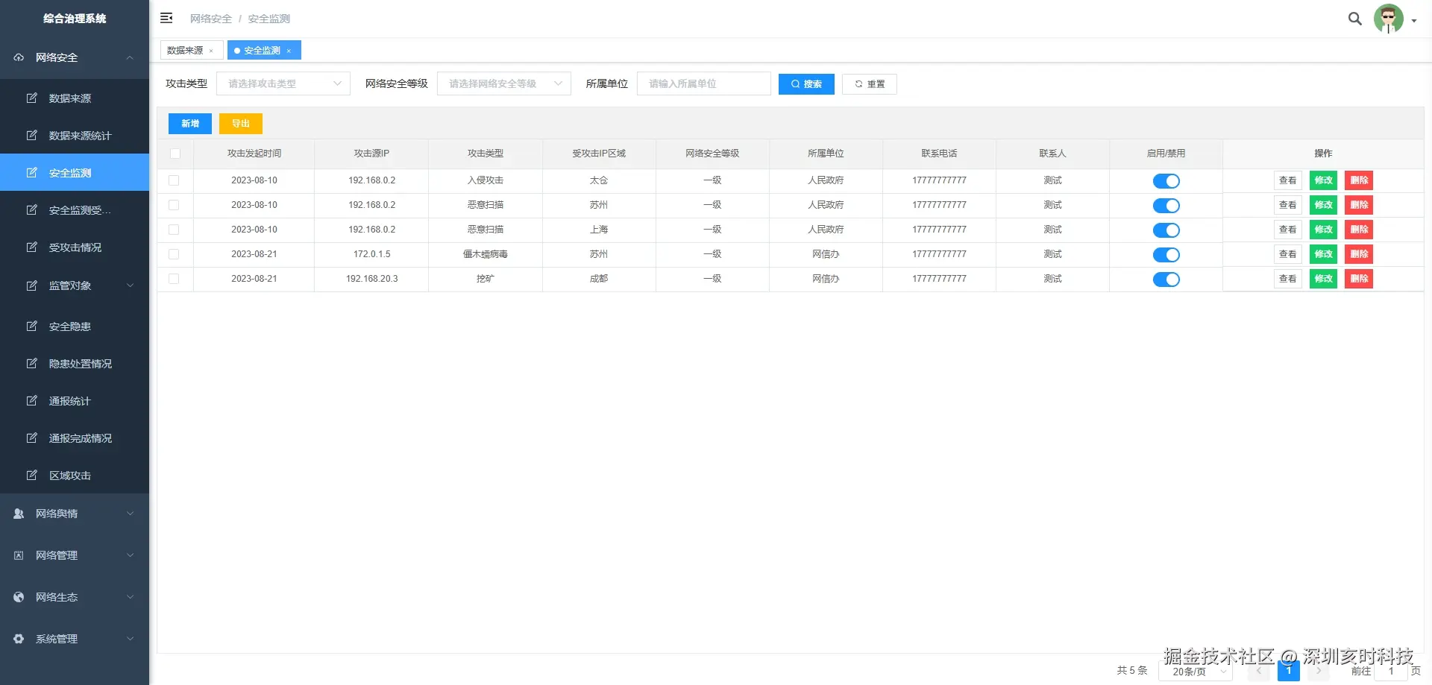1432x685 pixels.
Task: Open 受攻击情况 in the sidebar
Action: click(x=75, y=247)
